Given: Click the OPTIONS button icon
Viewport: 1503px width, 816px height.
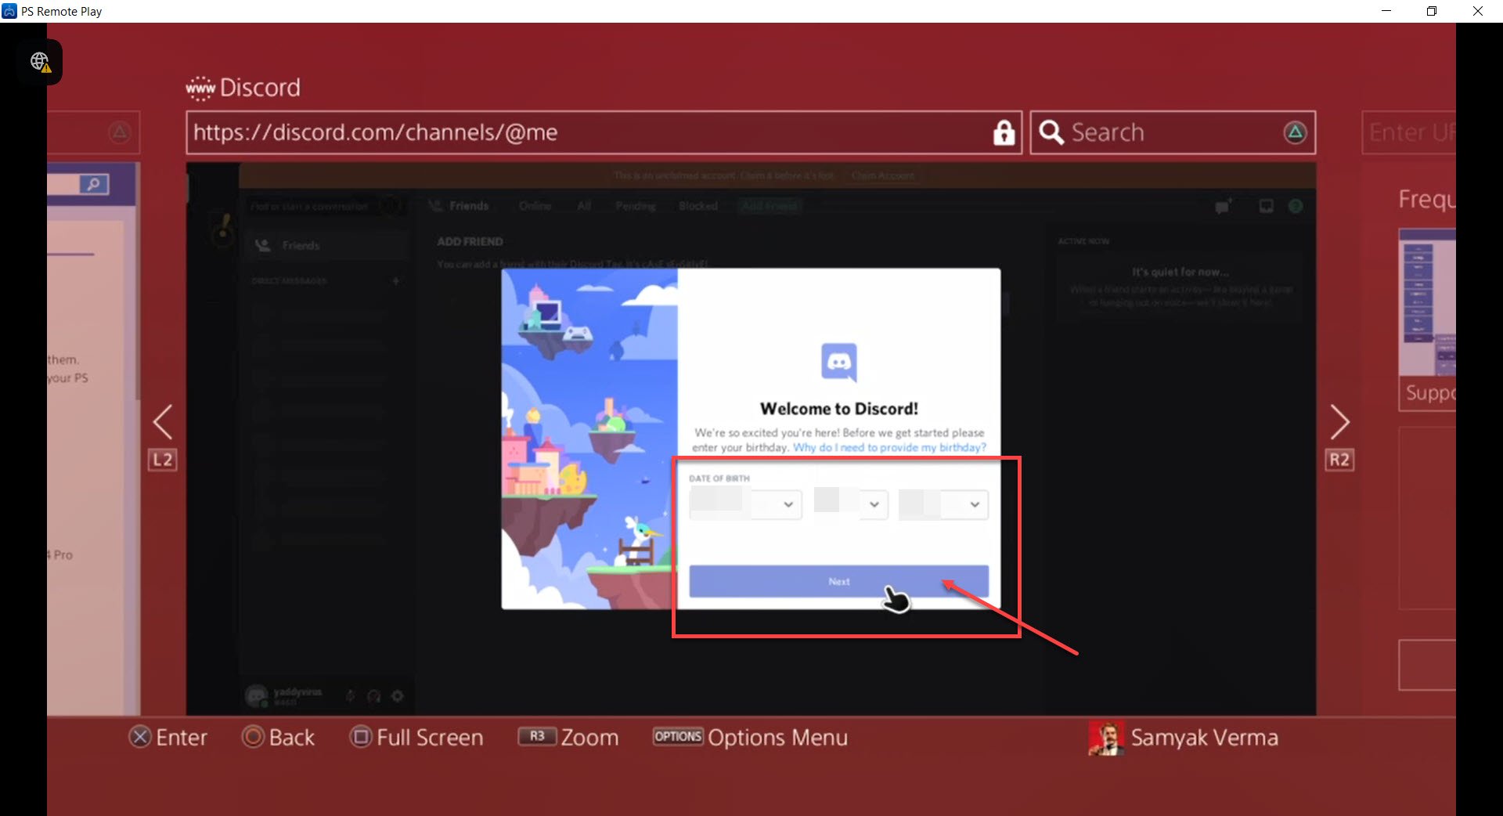Looking at the screenshot, I should 678,736.
